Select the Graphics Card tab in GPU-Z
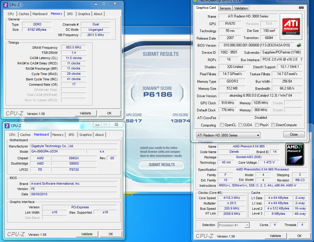 pyautogui.click(x=206, y=8)
